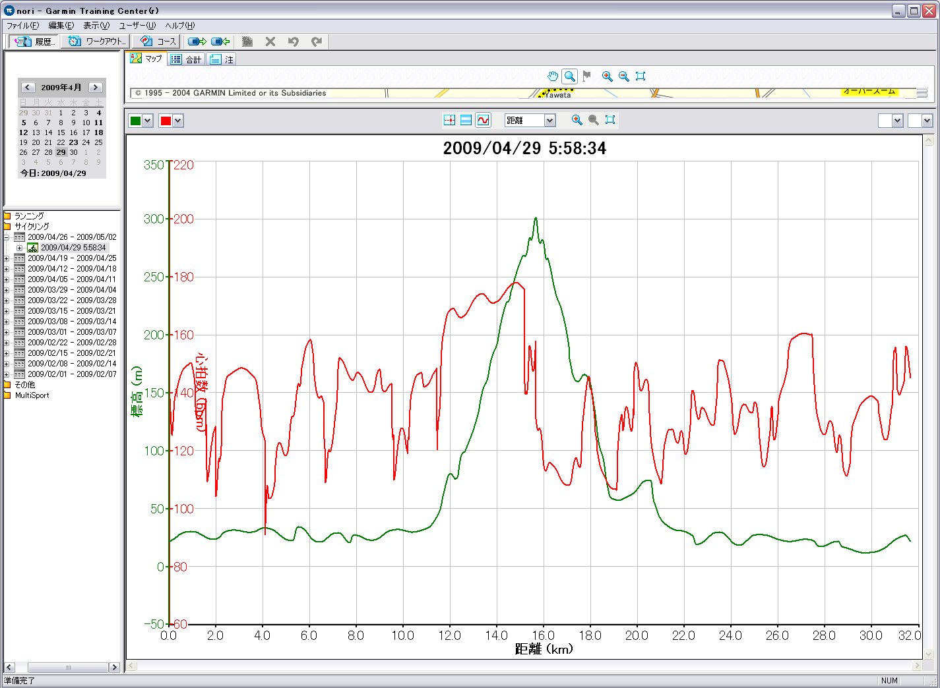This screenshot has height=688, width=940.
Task: Fit the graph to full extent
Action: [x=610, y=120]
